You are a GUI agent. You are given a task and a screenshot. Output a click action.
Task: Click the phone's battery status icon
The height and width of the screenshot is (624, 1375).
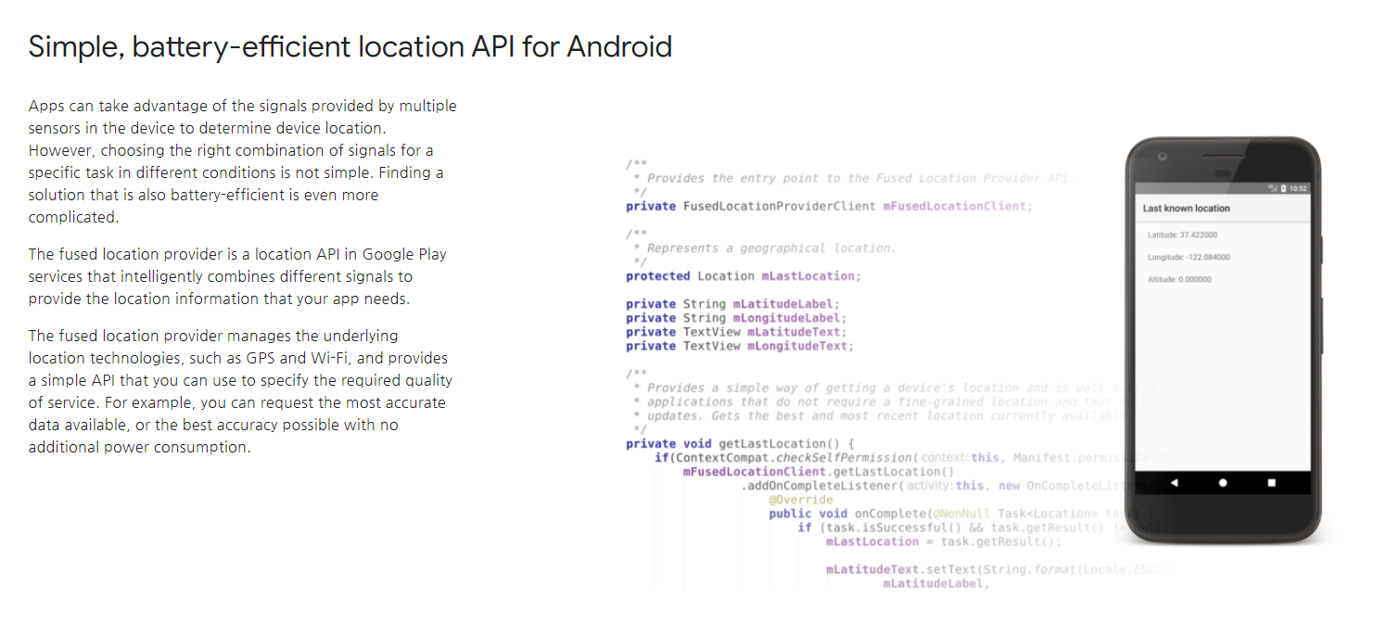tap(1283, 188)
